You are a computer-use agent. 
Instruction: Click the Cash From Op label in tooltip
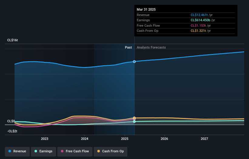point(147,31)
